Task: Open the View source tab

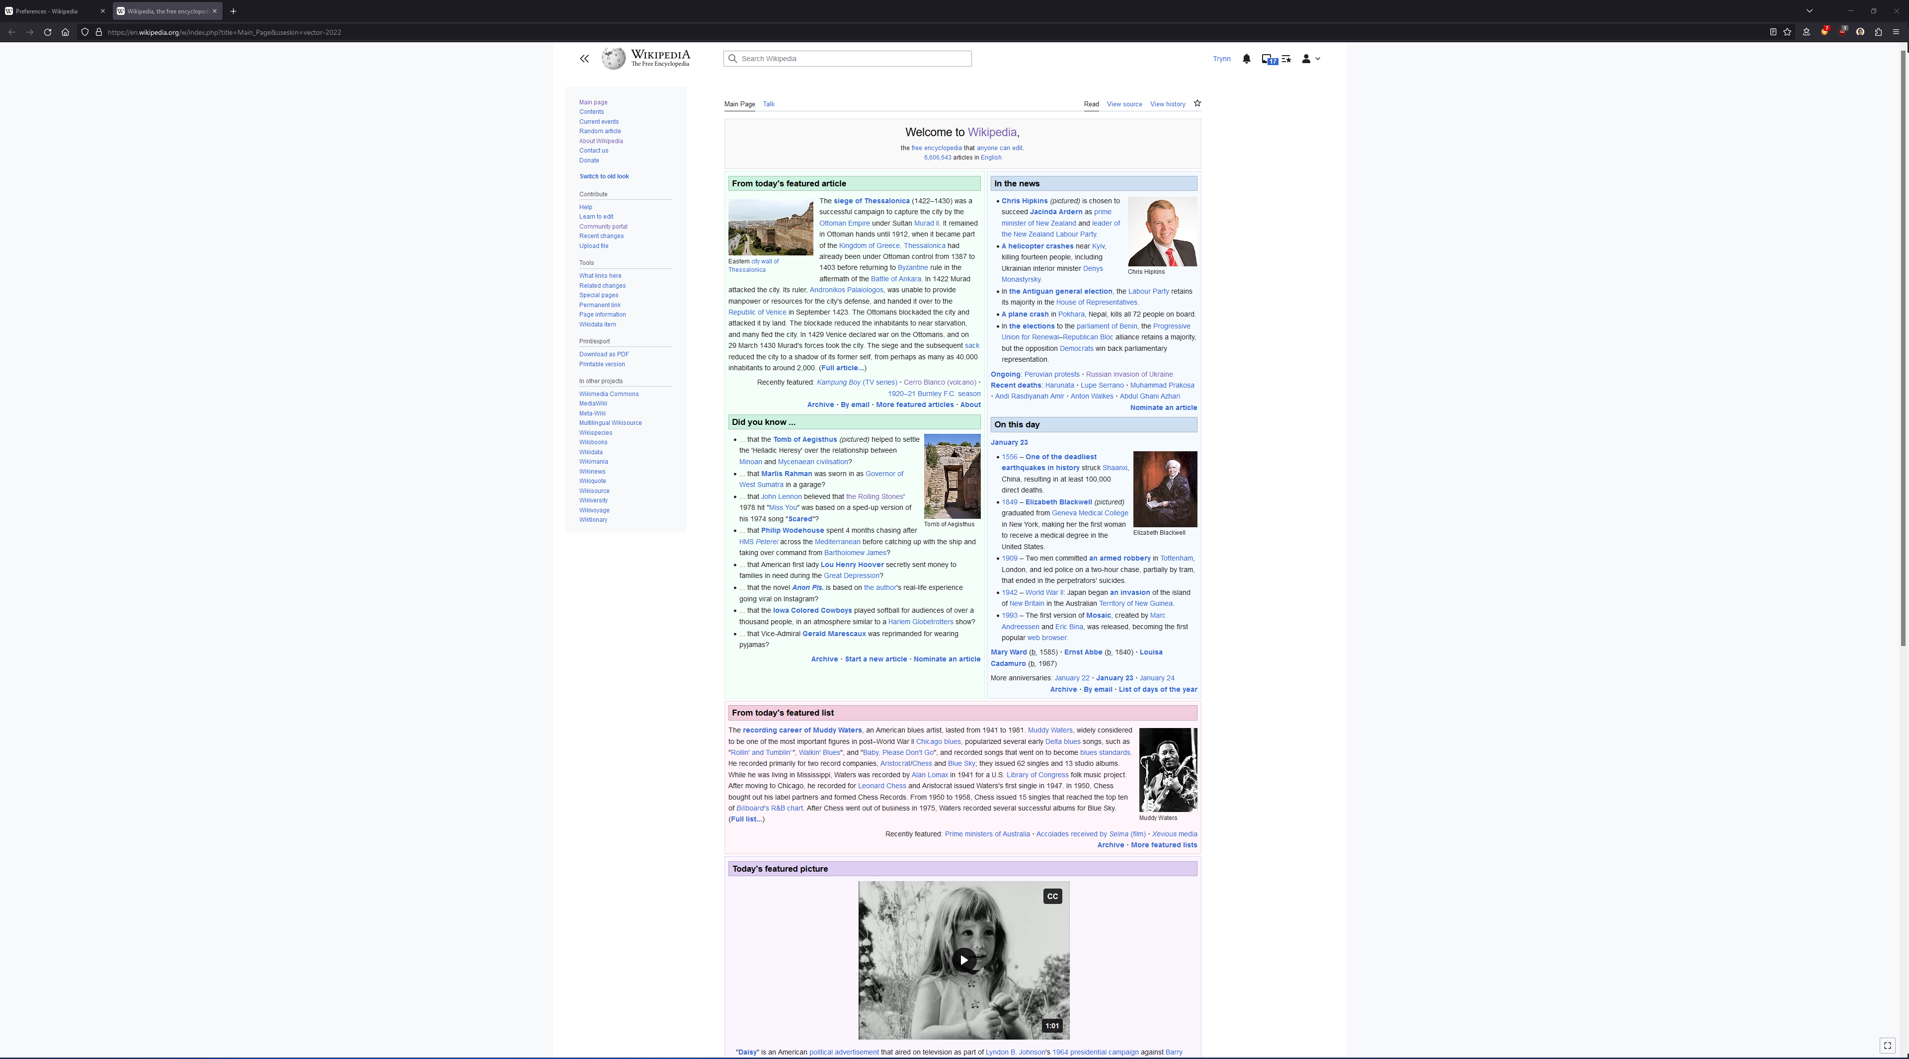Action: click(x=1124, y=104)
